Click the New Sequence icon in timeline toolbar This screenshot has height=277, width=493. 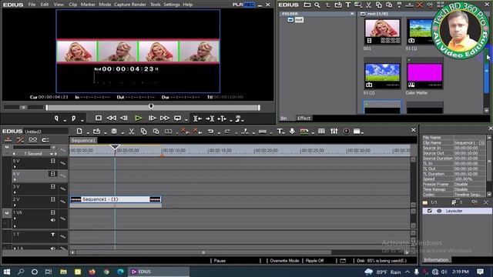click(79, 132)
